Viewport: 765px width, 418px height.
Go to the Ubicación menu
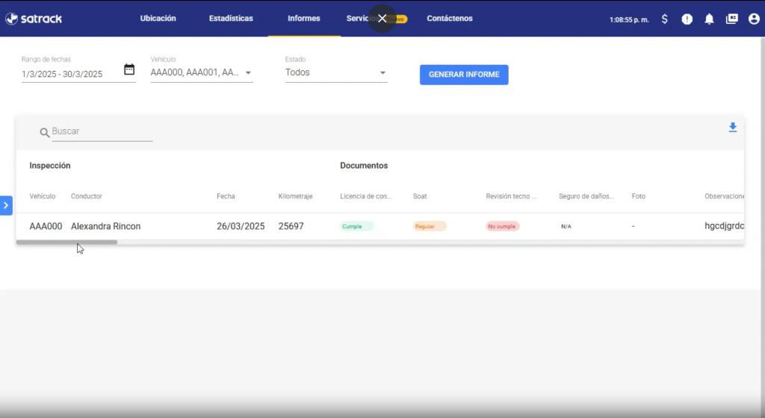click(158, 19)
